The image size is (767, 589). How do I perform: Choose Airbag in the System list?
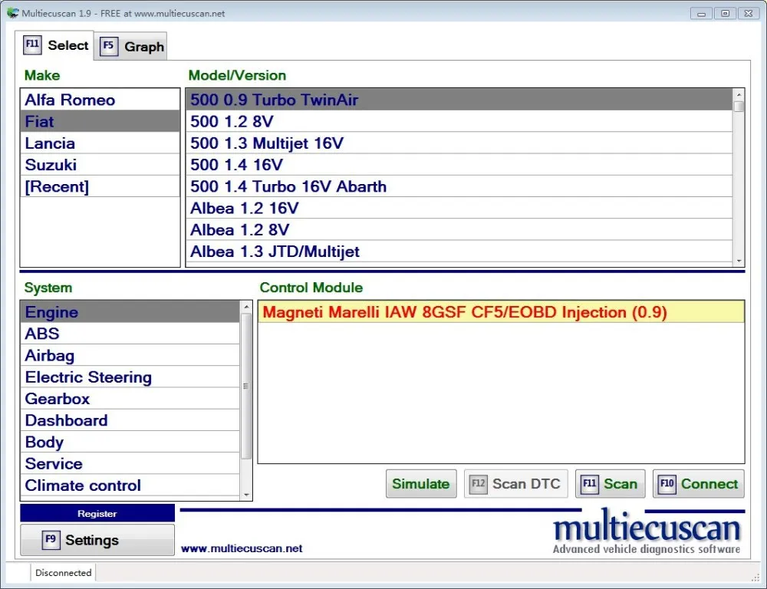130,355
